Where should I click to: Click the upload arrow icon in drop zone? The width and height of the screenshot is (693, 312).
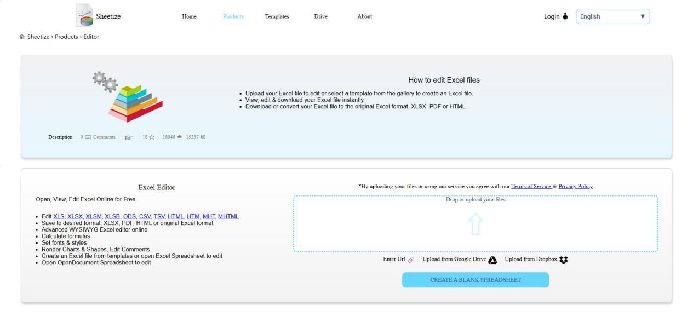point(476,224)
